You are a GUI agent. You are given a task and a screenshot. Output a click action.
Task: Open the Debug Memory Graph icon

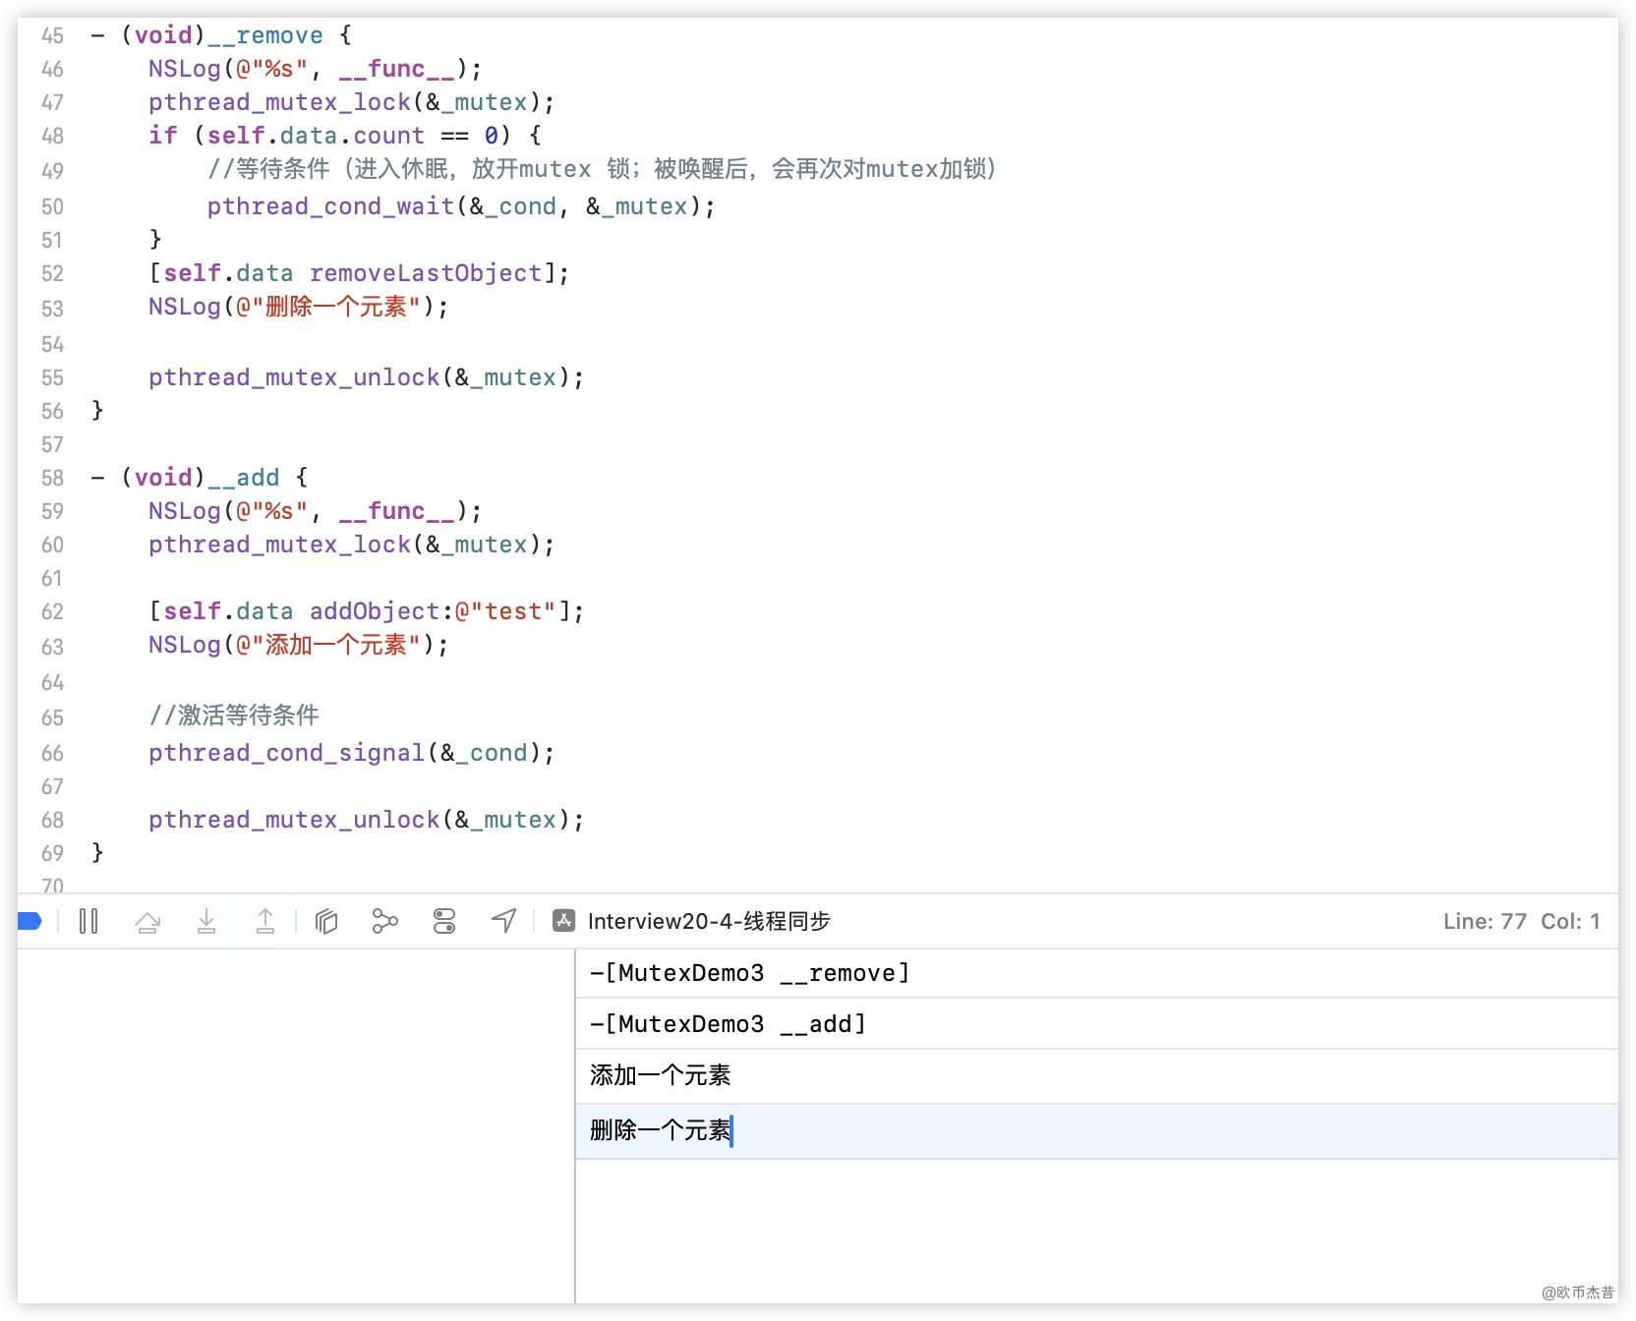(x=385, y=921)
